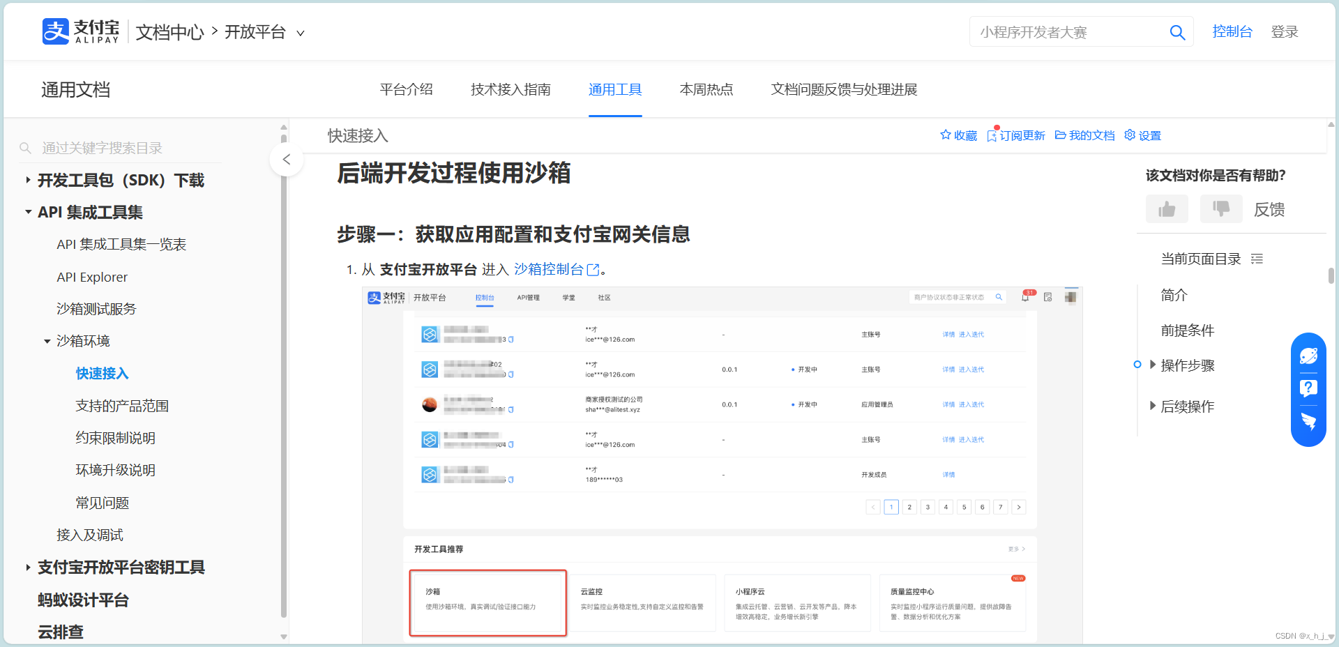The height and width of the screenshot is (647, 1339).
Task: Toggle the 当前页面目录 list icon
Action: point(1257,259)
